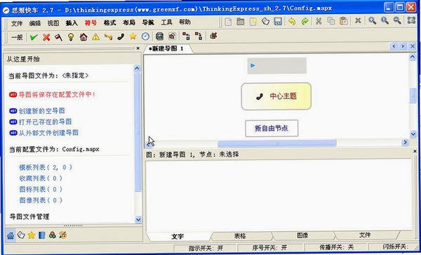Click the fullscreen icon at toolbar end
The image size is (421, 255).
tap(411, 20)
